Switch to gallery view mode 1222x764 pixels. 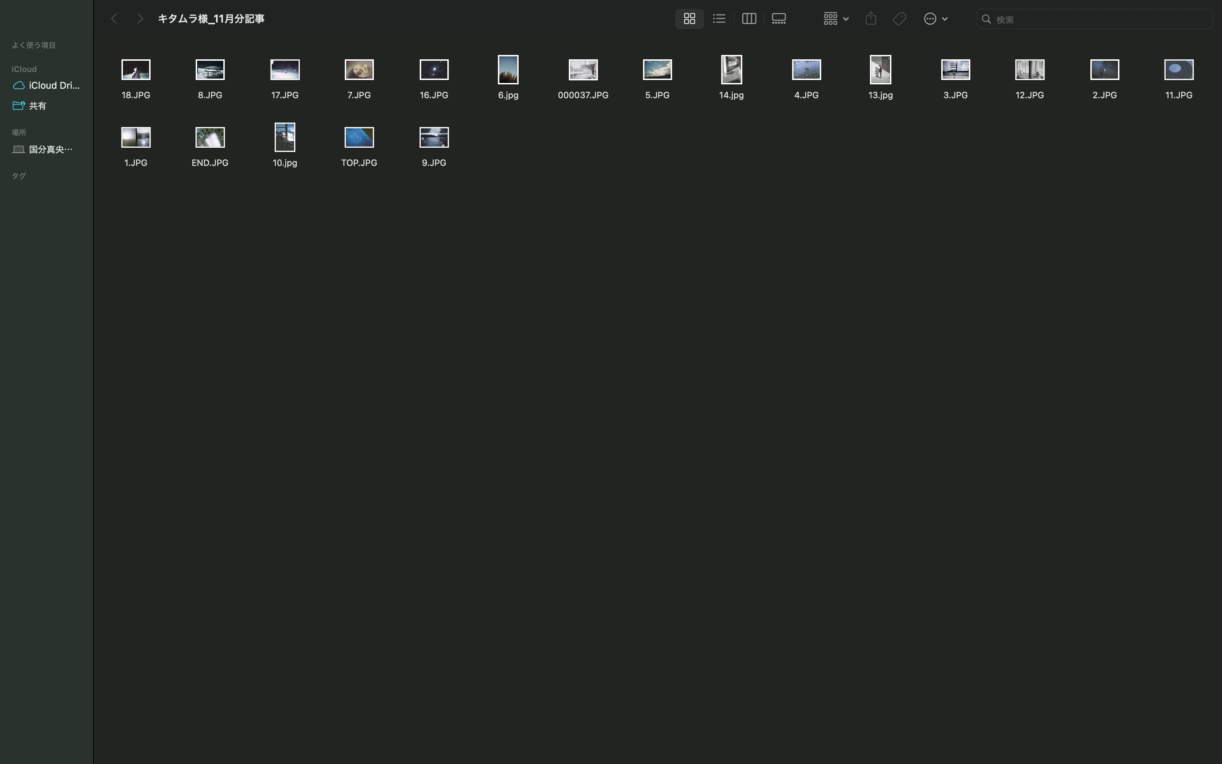(x=779, y=19)
